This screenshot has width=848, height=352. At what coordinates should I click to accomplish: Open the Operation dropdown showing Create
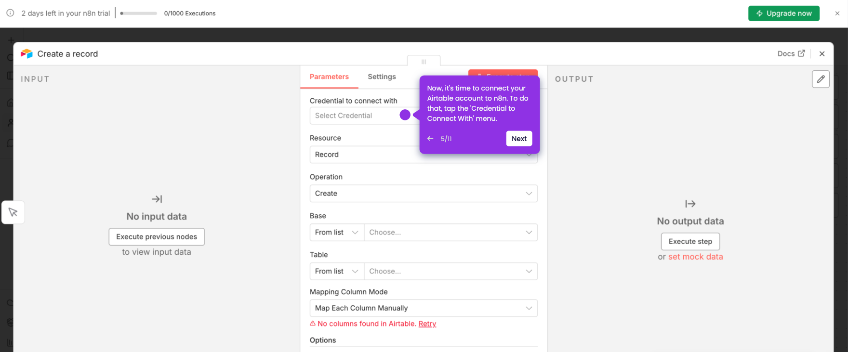(424, 194)
